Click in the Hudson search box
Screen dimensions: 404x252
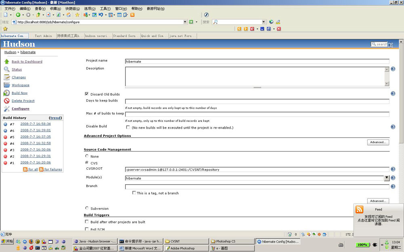tap(379, 44)
